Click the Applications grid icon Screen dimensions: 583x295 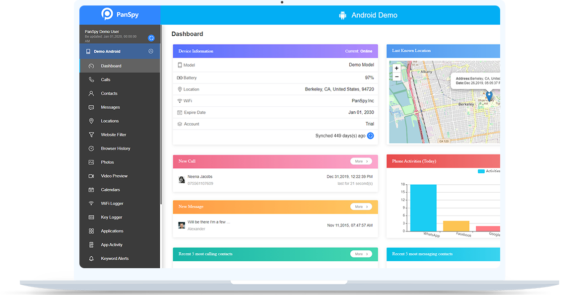point(91,231)
